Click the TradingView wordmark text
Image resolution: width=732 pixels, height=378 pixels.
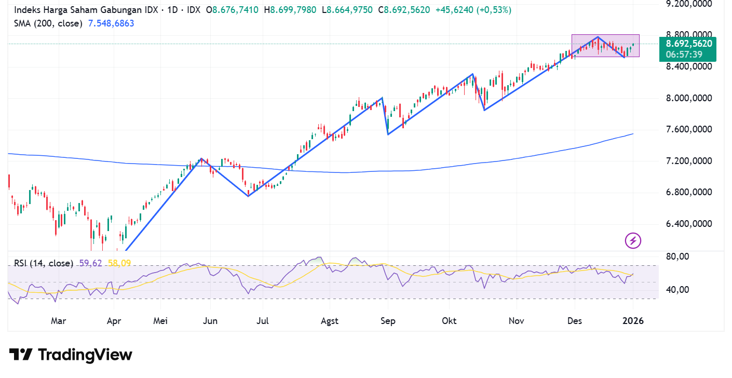click(85, 354)
